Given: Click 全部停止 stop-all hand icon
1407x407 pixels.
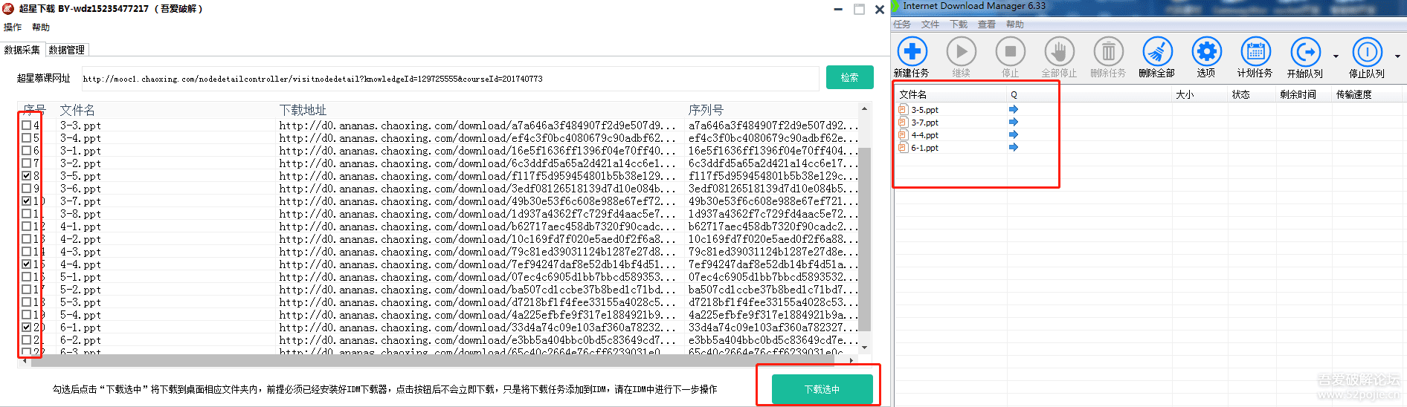Looking at the screenshot, I should (1059, 51).
